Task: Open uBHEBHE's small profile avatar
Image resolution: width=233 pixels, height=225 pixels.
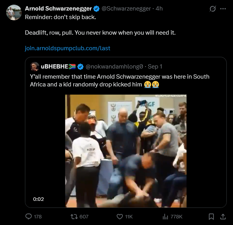Action: pos(35,67)
